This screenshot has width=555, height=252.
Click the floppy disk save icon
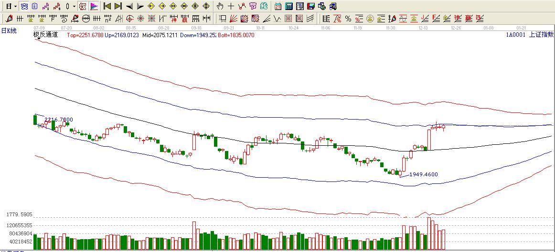(310, 6)
